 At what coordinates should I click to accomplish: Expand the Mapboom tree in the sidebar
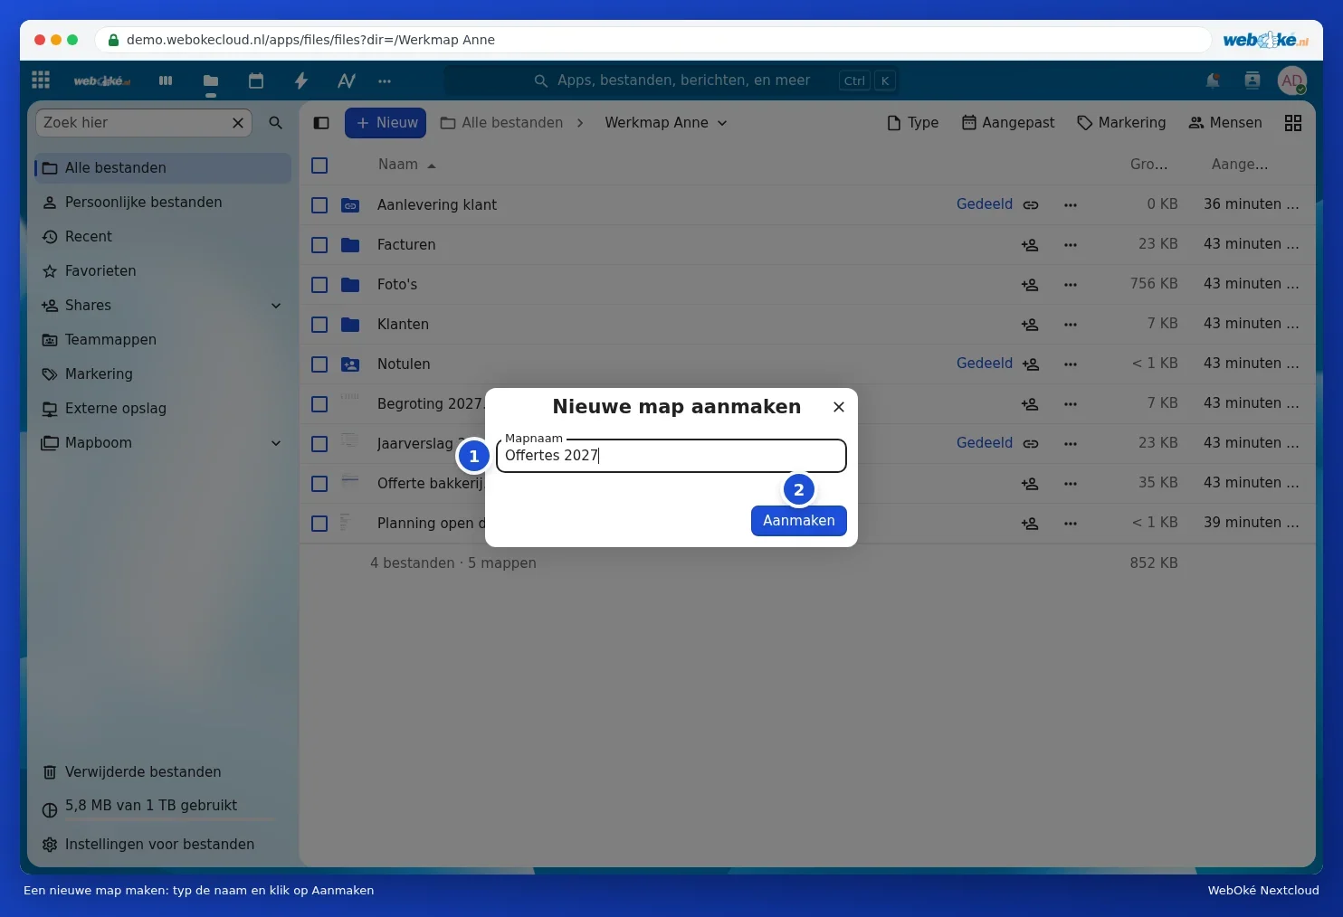click(276, 443)
